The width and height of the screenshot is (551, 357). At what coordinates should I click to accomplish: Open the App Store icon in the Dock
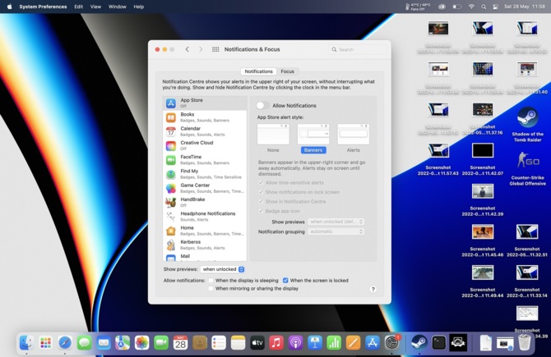click(x=373, y=342)
